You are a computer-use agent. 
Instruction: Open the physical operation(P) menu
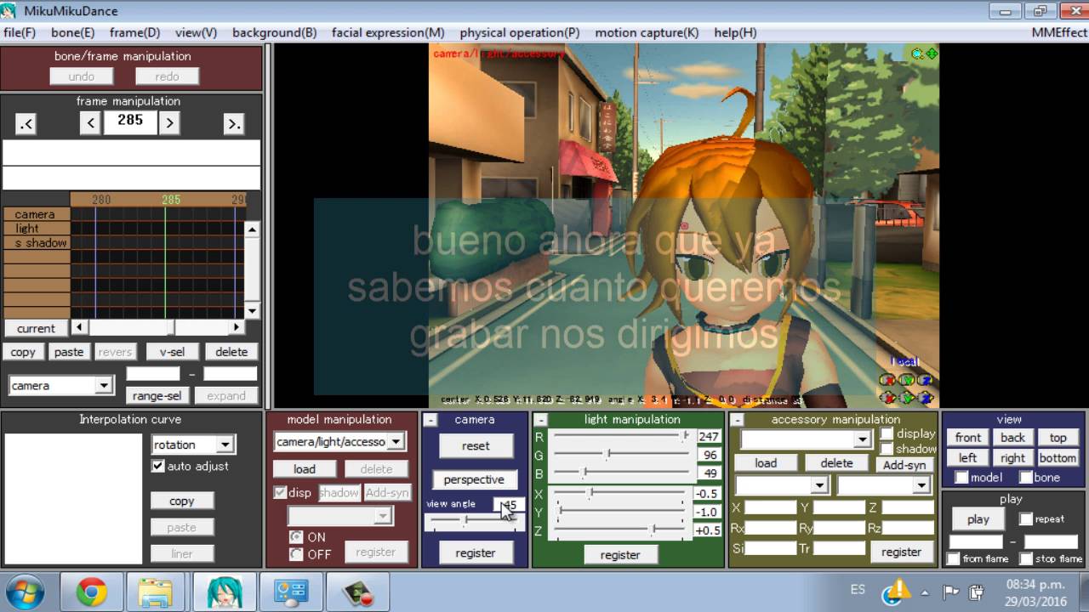pyautogui.click(x=519, y=32)
